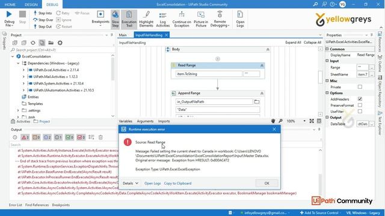The image size is (385, 216).
Task: Toggle Picture in Picture mode
Action: click(201, 19)
